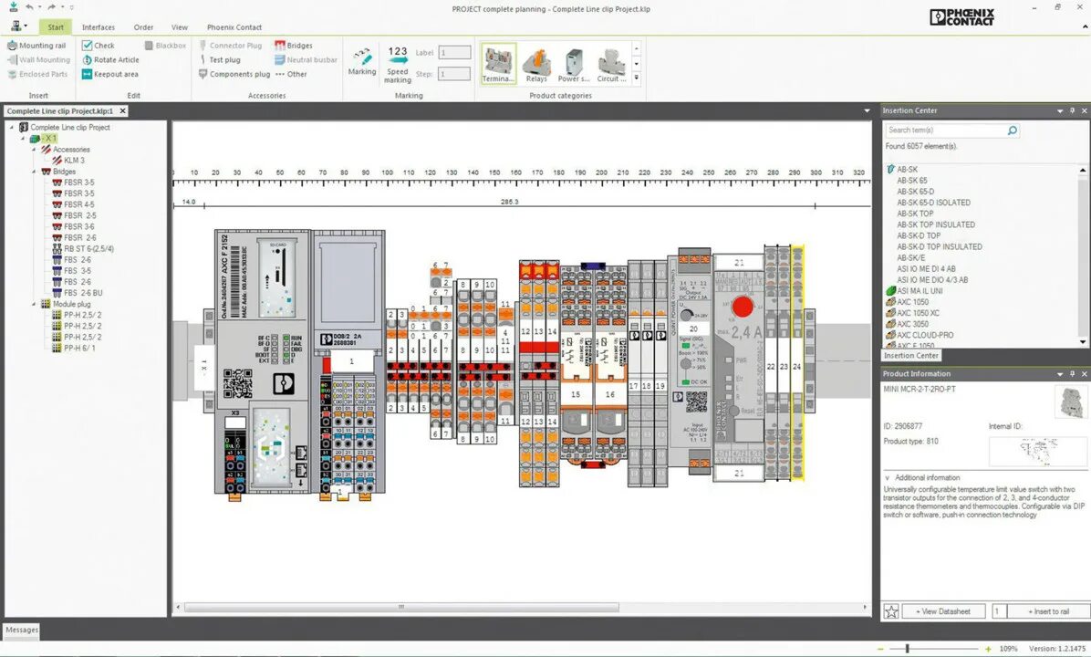The image size is (1091, 657).
Task: Open the Order ribbon tab
Action: (x=143, y=27)
